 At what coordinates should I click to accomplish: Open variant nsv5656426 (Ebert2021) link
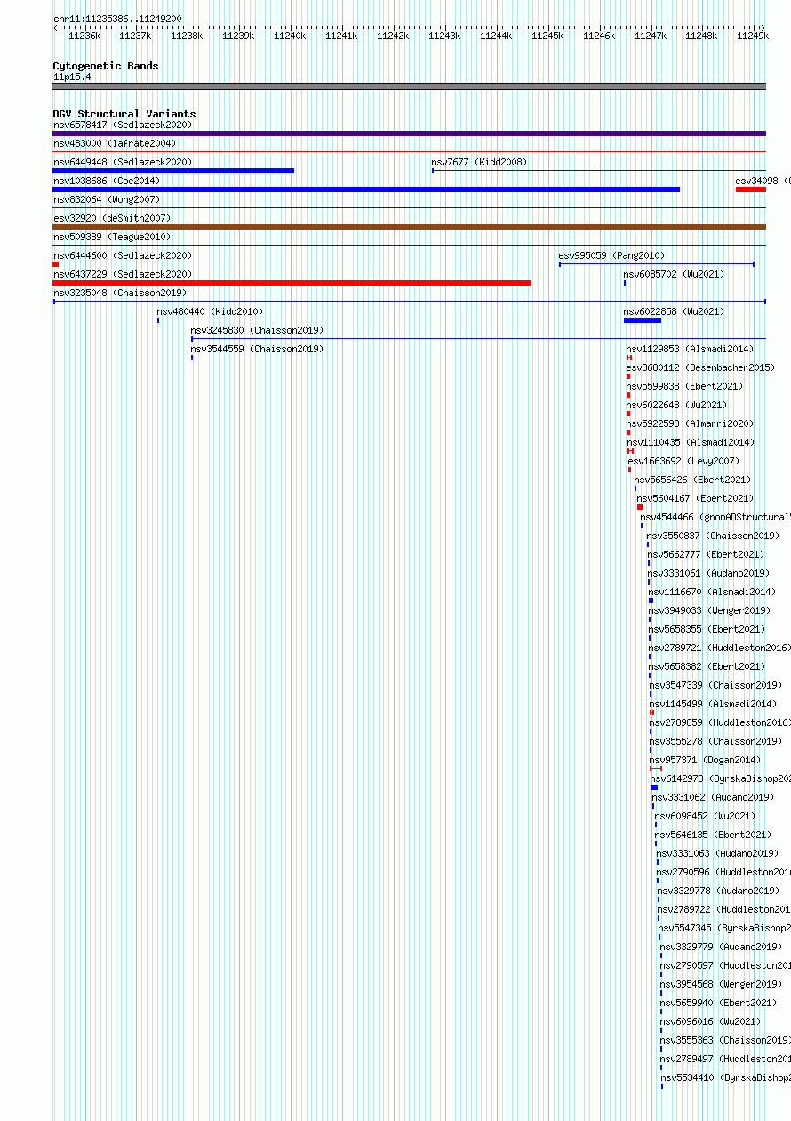coord(692,480)
